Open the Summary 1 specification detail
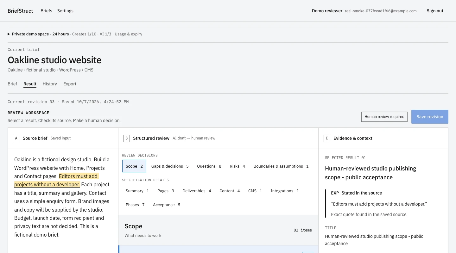 click(x=137, y=191)
